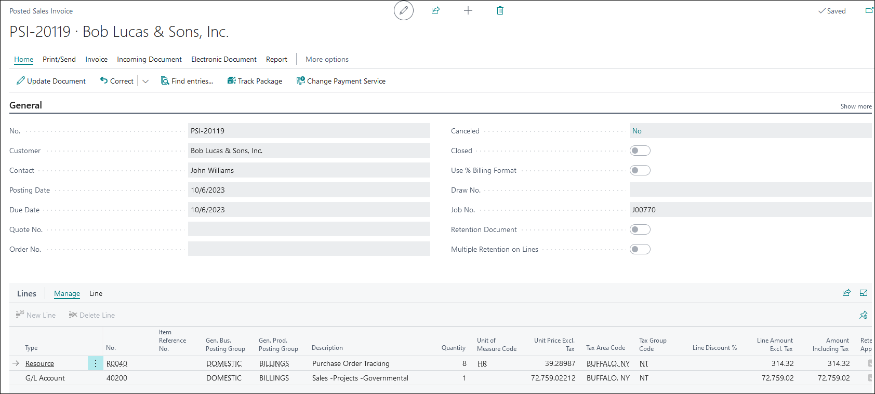Click Show more in General section
875x394 pixels.
click(x=856, y=106)
